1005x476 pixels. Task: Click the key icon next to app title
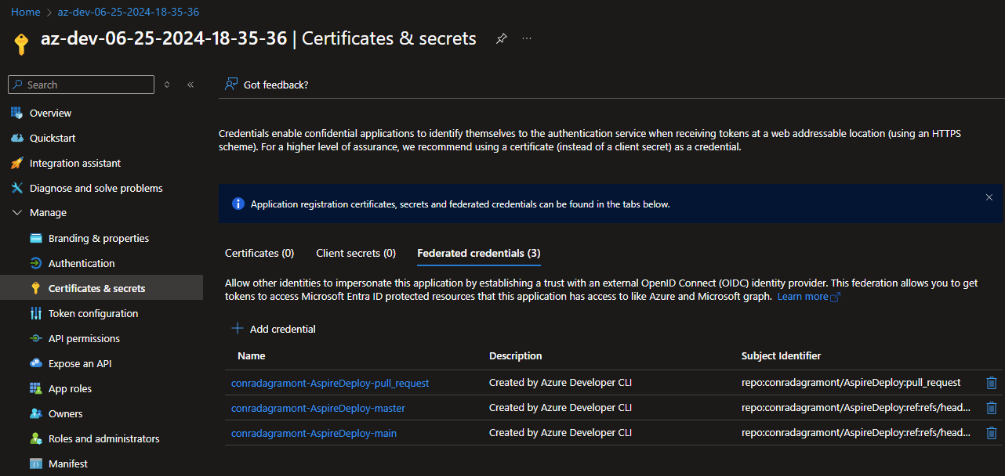tap(21, 43)
